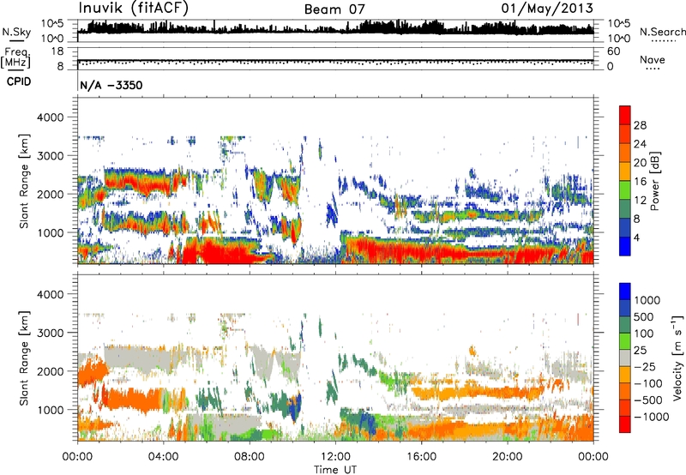Select the "CPID" row label

[19, 81]
